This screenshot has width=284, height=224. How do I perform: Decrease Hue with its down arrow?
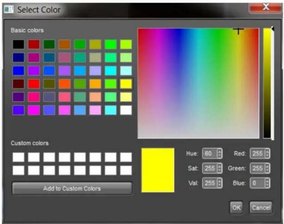click(220, 156)
